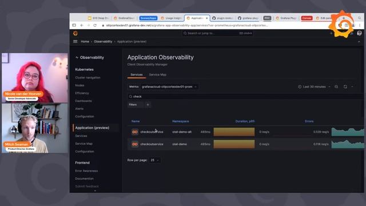
Task: Open Dashboards in the sidebar
Action: (x=83, y=101)
